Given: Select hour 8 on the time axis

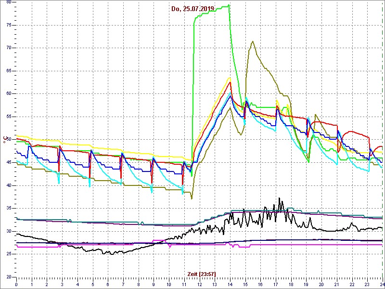Looking at the screenshot, I should coord(139,284).
